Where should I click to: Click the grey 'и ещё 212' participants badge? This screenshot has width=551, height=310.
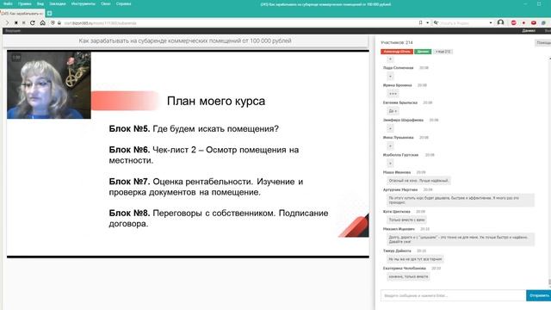click(x=443, y=52)
